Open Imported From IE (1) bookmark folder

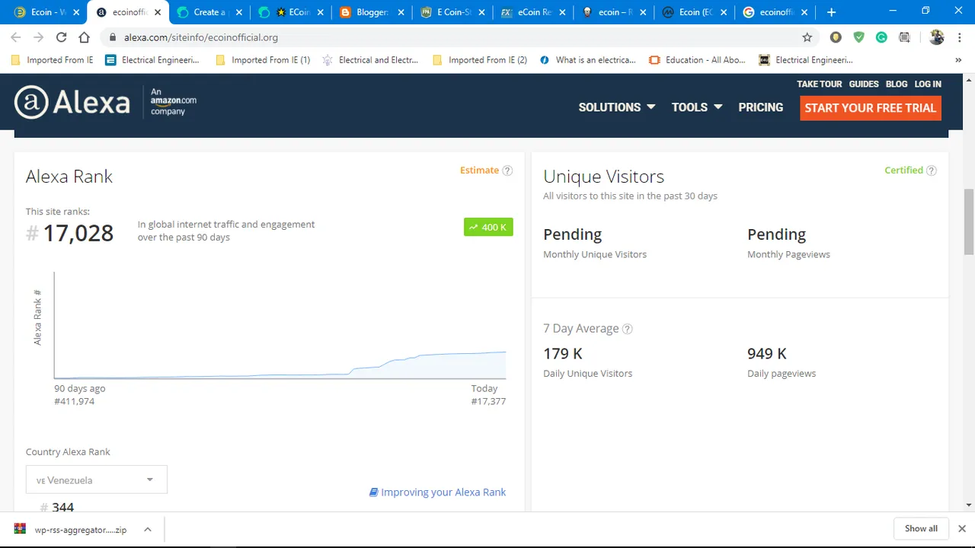click(x=263, y=60)
